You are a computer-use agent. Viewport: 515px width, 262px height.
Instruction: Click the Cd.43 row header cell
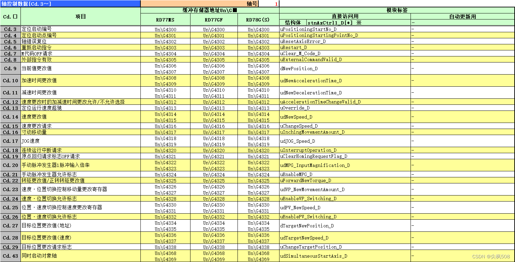[x=10, y=256]
